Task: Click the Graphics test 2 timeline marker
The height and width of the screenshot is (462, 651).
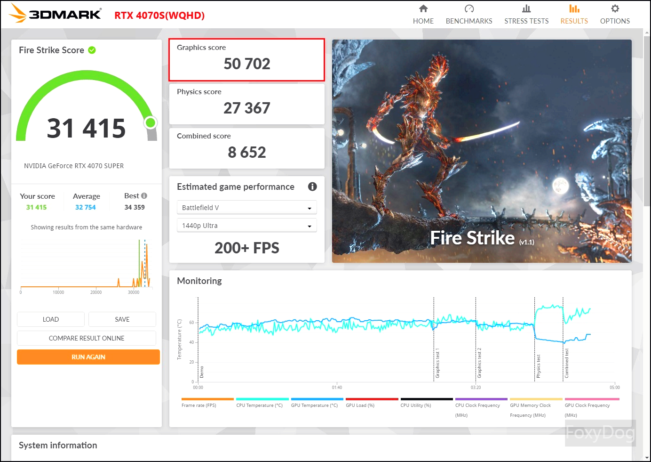Action: click(x=479, y=363)
